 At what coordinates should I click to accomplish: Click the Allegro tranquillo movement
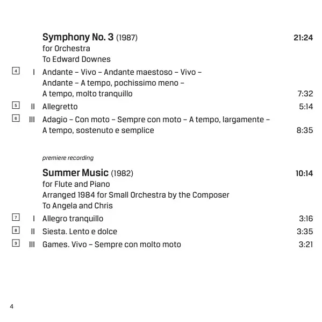click(x=73, y=219)
